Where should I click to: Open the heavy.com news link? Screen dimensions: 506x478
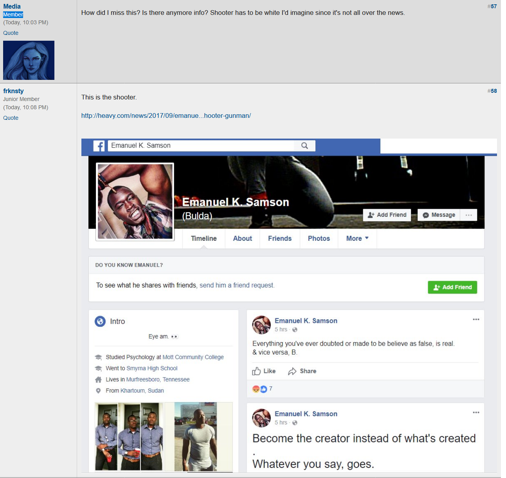(x=166, y=116)
